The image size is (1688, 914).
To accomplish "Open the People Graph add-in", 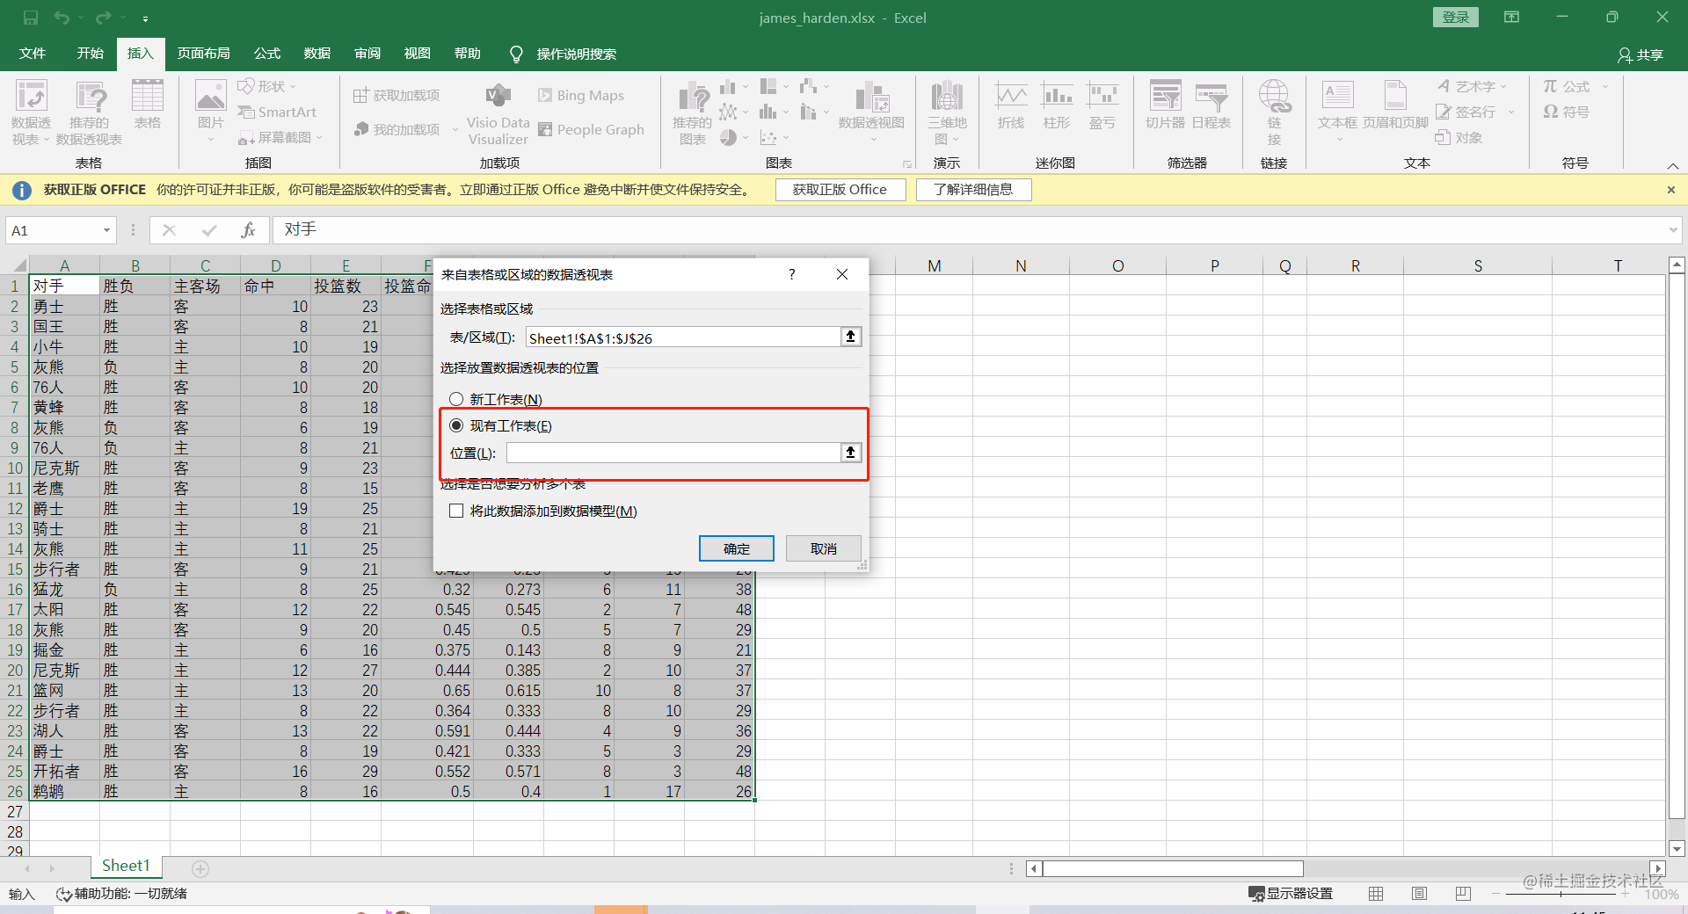I will 592,129.
